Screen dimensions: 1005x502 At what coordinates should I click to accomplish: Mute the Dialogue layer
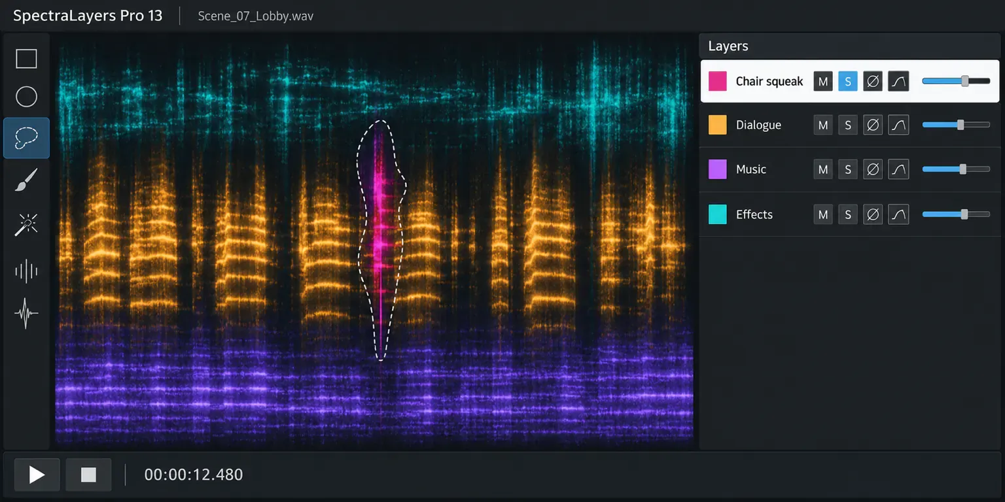point(823,125)
